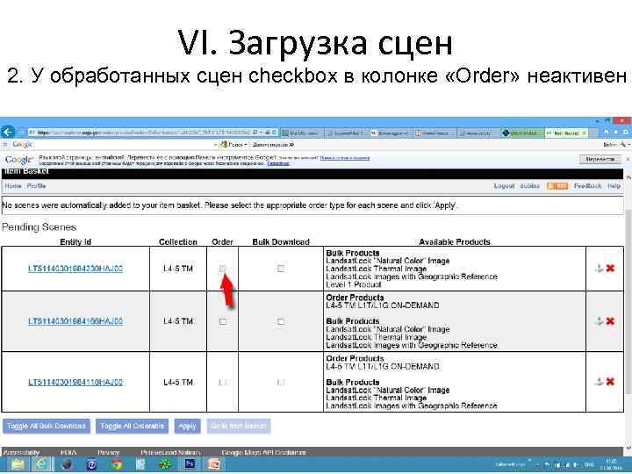Click the Перевести translate button
Viewport: 632px width, 474px height.
click(600, 159)
